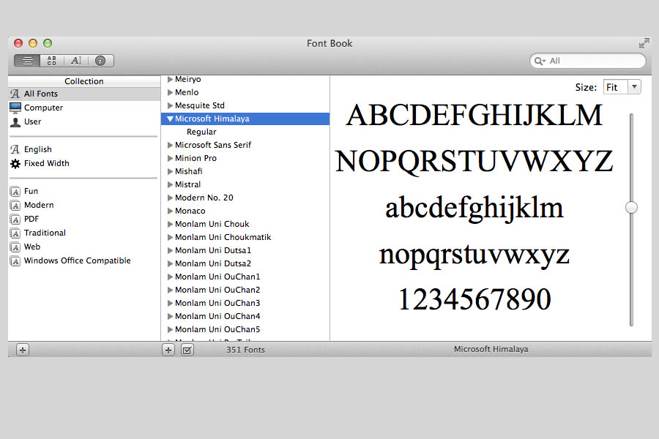Enter full screen with arrows icon
The image size is (659, 439).
[644, 43]
